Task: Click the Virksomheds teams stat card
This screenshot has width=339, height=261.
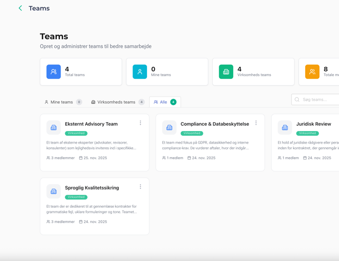Action: coord(253,72)
